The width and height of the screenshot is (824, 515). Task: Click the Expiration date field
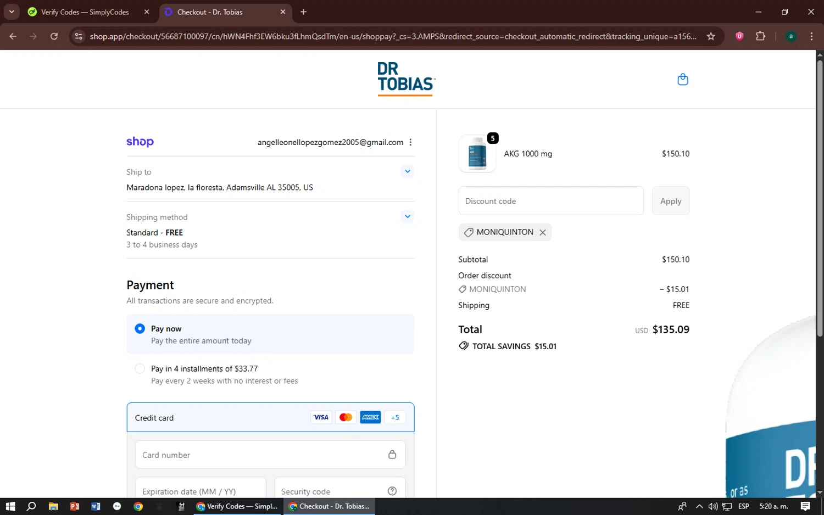(x=201, y=488)
